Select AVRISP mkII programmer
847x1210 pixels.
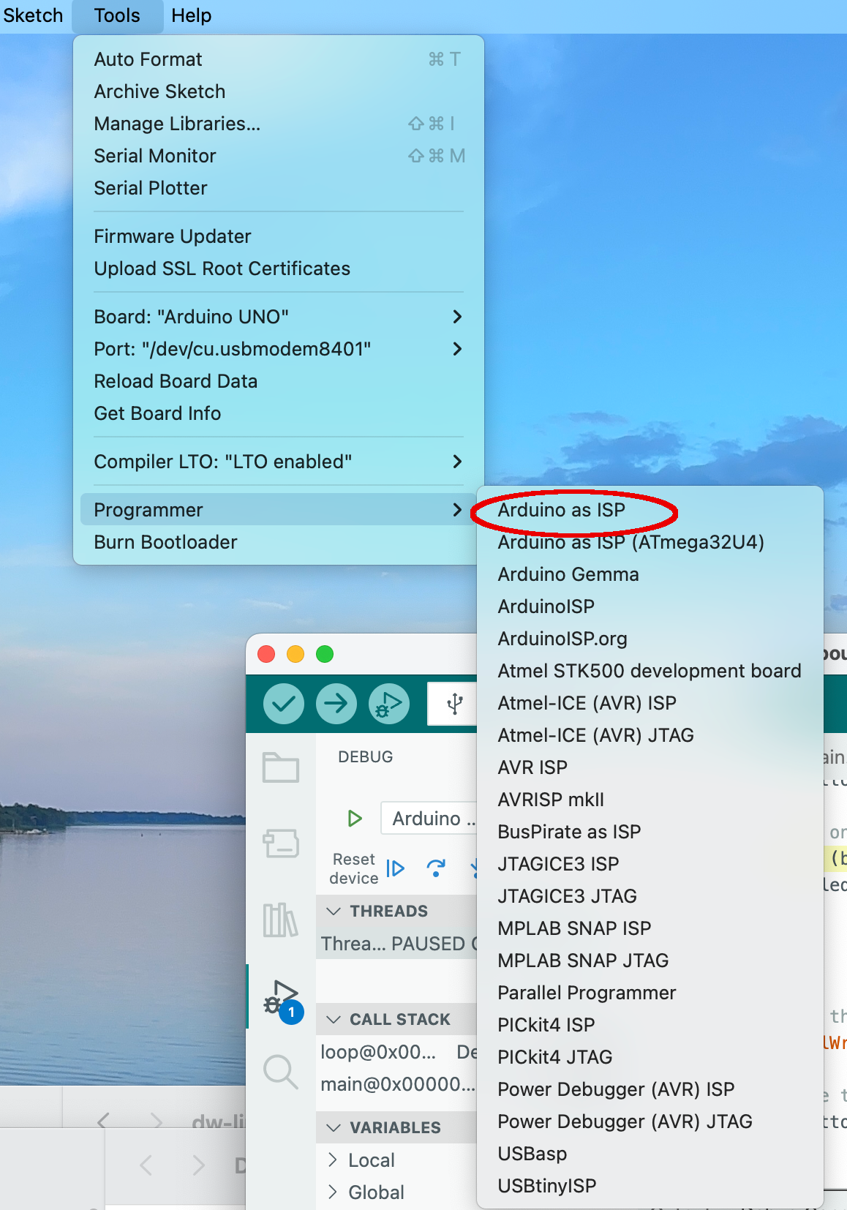tap(650, 800)
